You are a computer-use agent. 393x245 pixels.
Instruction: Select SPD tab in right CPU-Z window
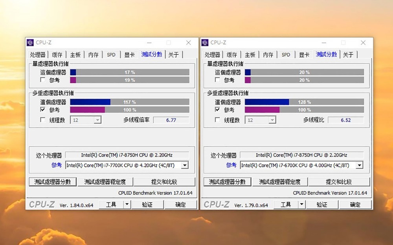pyautogui.click(x=286, y=54)
